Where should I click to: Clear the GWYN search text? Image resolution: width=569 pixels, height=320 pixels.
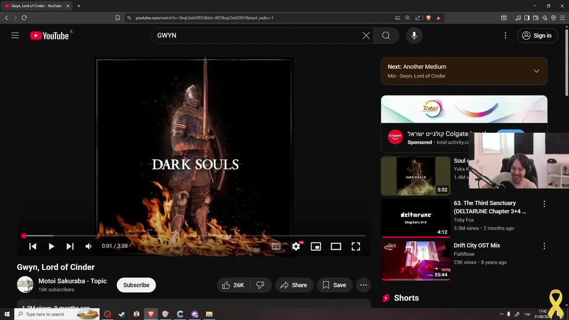point(366,36)
